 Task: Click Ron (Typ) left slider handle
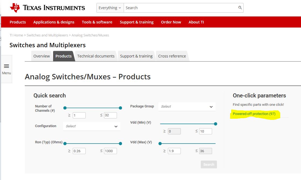pyautogui.click(x=65, y=144)
